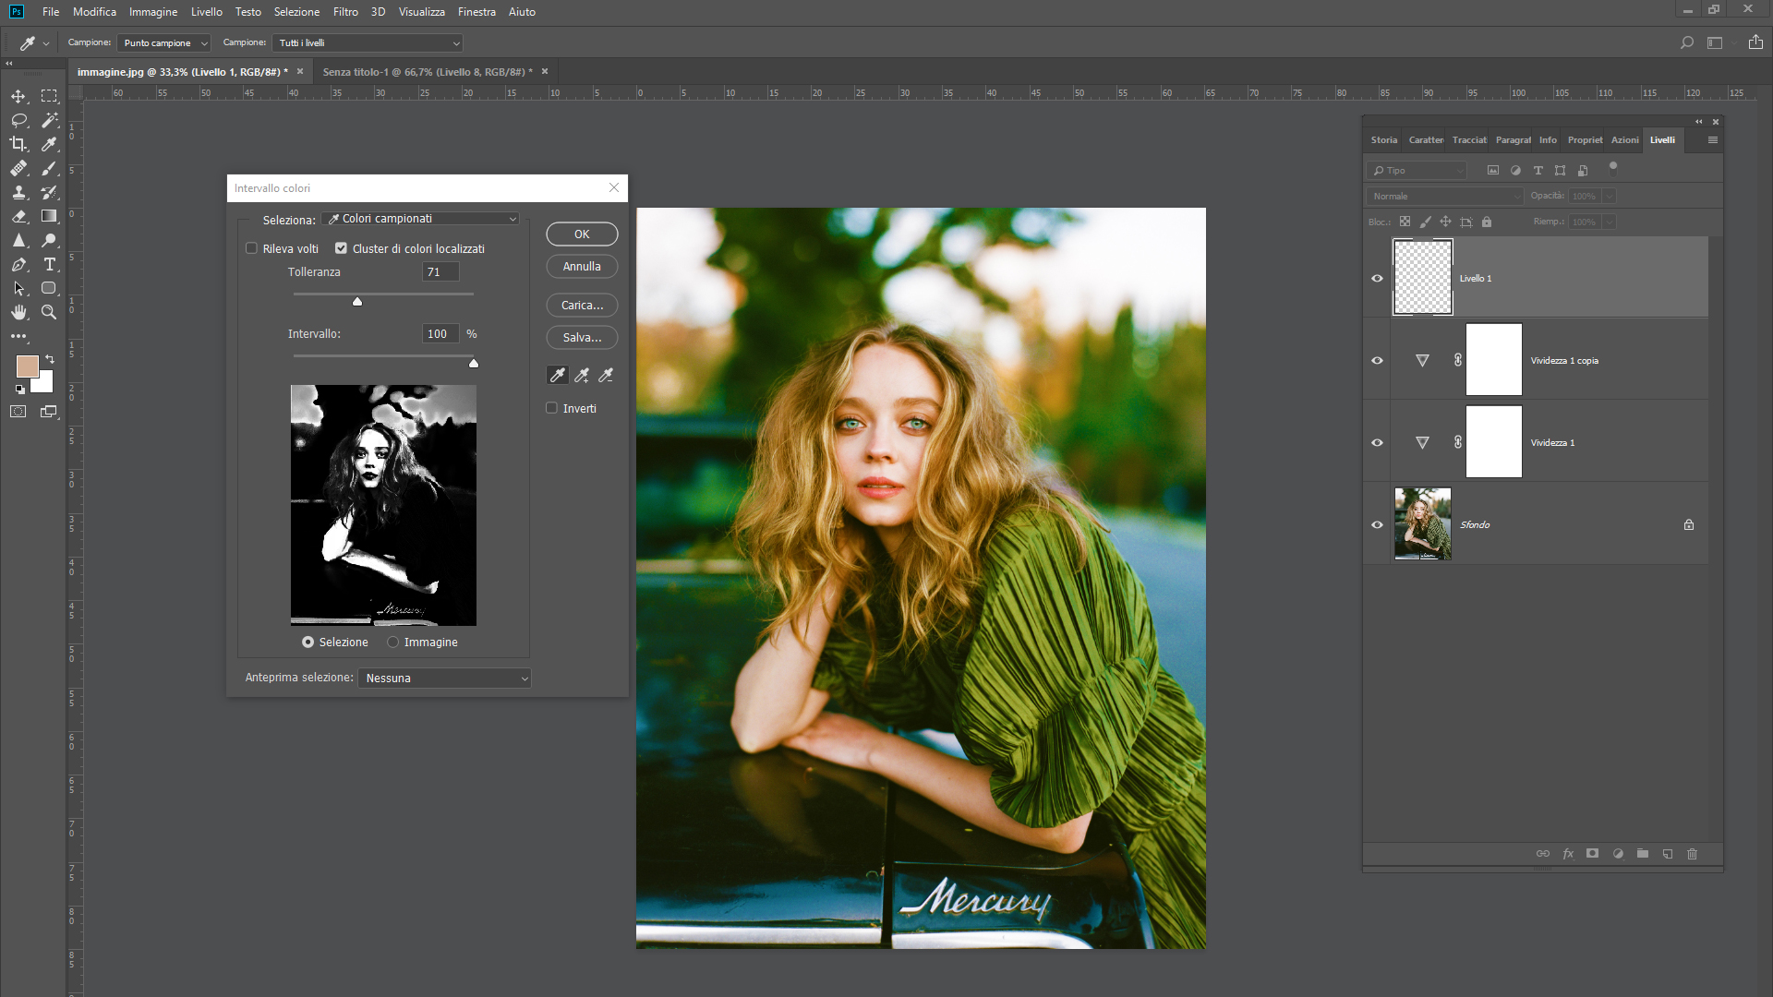
Task: Select the Crop tool
Action: [18, 144]
